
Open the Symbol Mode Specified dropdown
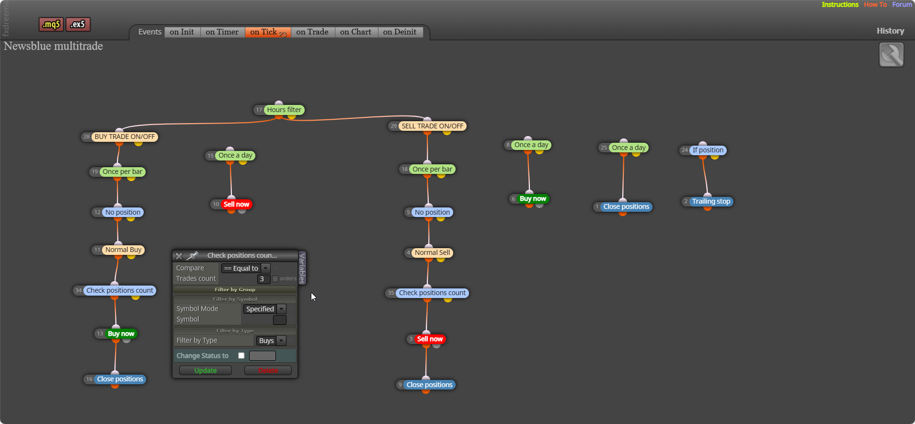coord(265,309)
